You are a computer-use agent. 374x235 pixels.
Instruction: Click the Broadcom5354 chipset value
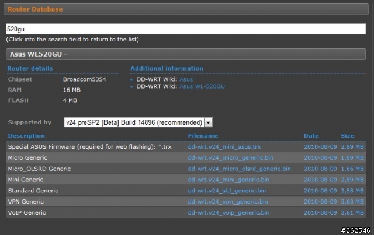coord(84,79)
